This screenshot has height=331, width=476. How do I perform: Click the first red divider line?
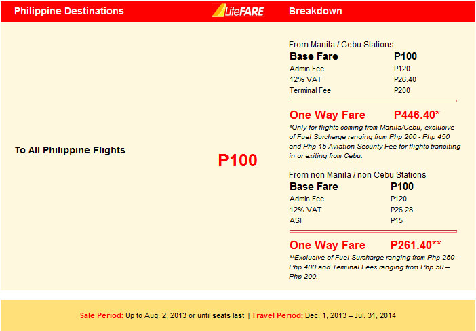click(373, 101)
